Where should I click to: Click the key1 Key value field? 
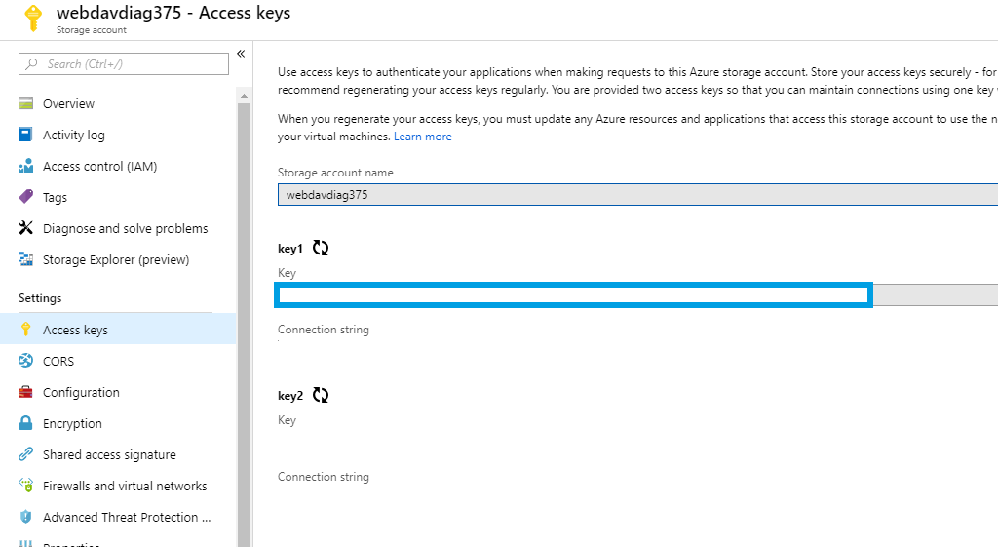pos(574,295)
